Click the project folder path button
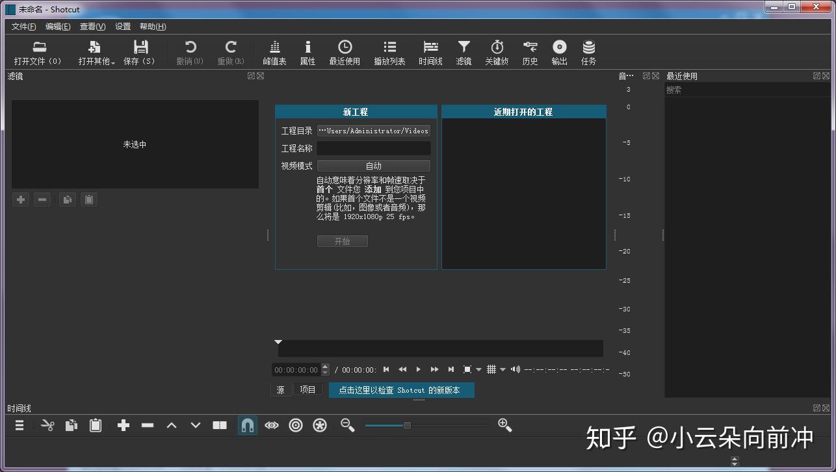Screen dimensions: 836x472 [x=374, y=131]
